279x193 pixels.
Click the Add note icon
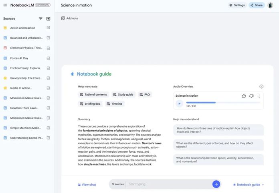(x=63, y=18)
